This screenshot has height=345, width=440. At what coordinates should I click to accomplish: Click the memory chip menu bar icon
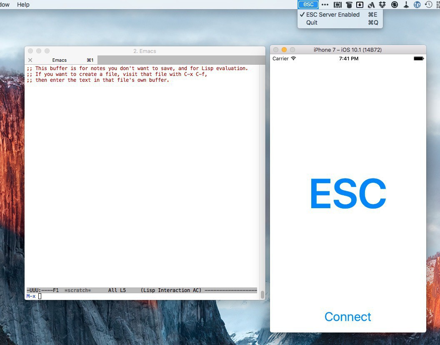click(x=337, y=5)
